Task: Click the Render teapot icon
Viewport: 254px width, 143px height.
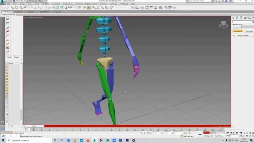Action: [175, 8]
